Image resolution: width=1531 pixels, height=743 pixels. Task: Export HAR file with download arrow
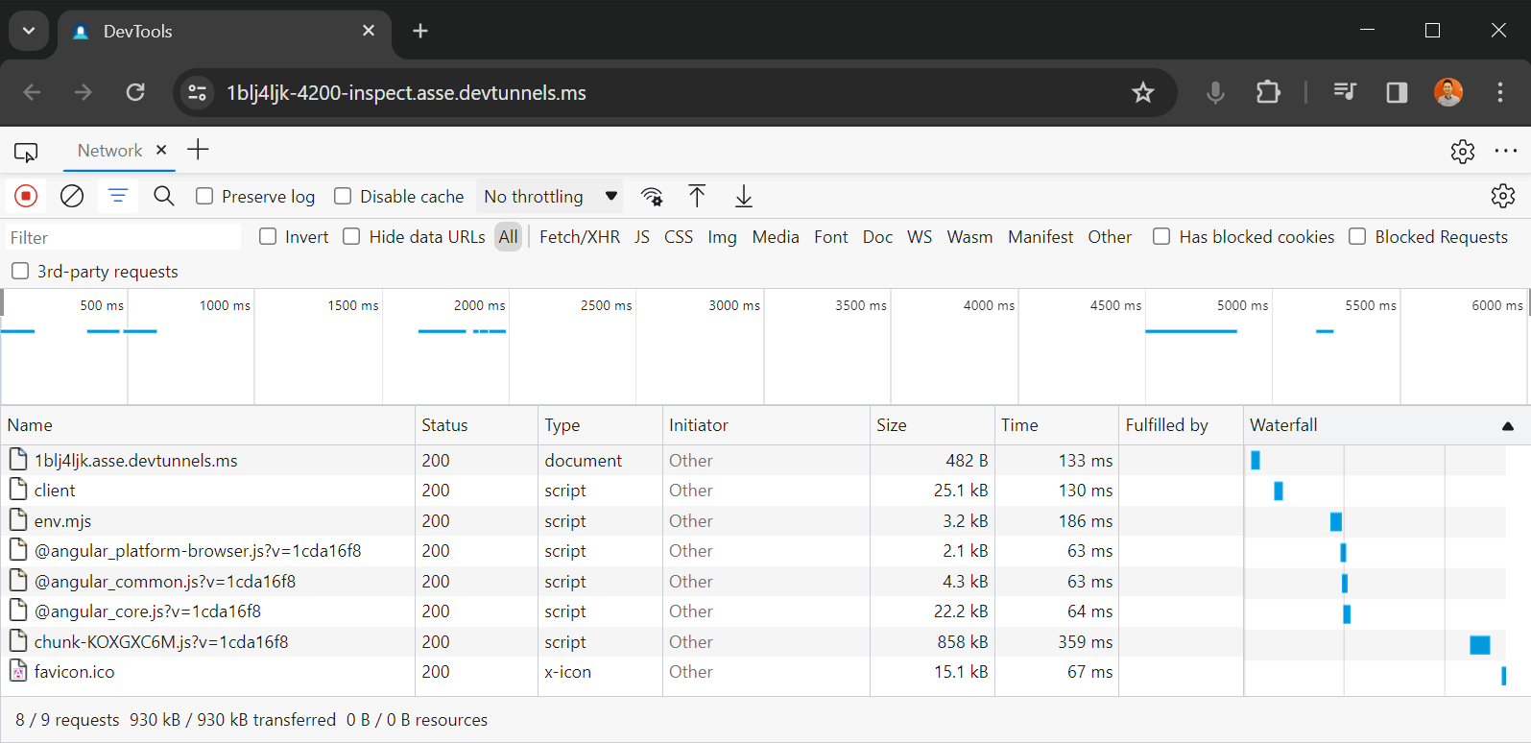point(744,196)
